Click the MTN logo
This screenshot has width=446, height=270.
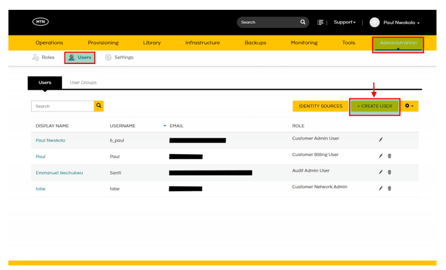tap(41, 21)
